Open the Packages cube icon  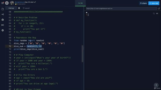coord(3,20)
